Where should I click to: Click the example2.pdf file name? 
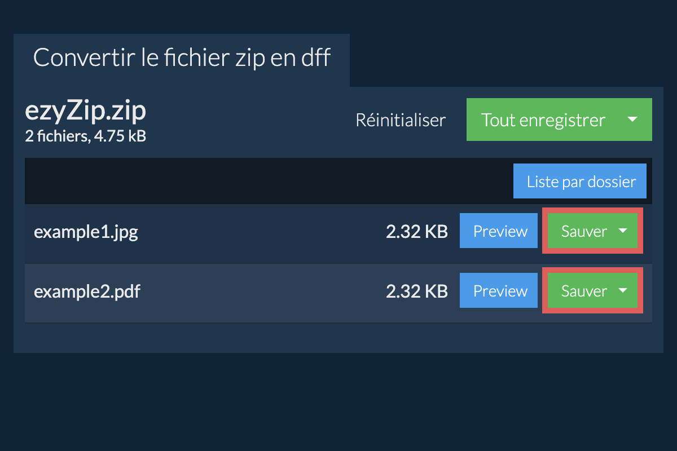click(87, 291)
